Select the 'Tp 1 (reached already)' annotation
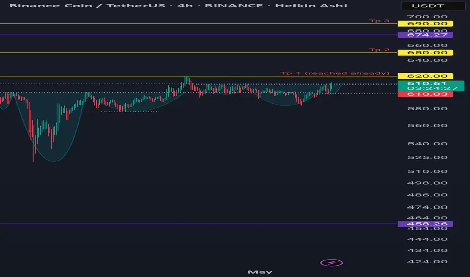Screen dimensions: 470x277 click(335, 73)
